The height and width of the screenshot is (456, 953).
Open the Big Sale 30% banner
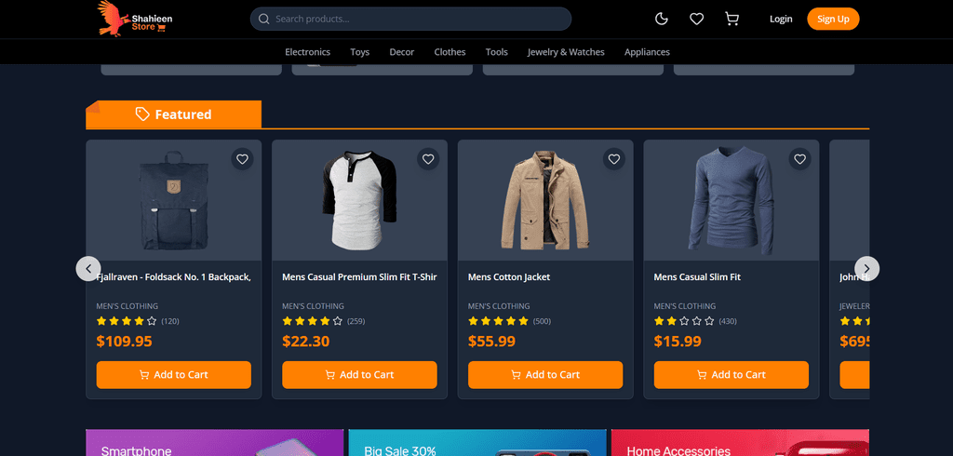tap(477, 443)
